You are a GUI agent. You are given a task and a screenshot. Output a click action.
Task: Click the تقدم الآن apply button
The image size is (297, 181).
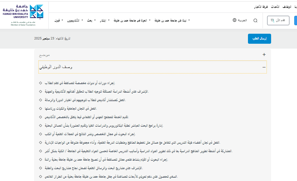pos(278,21)
